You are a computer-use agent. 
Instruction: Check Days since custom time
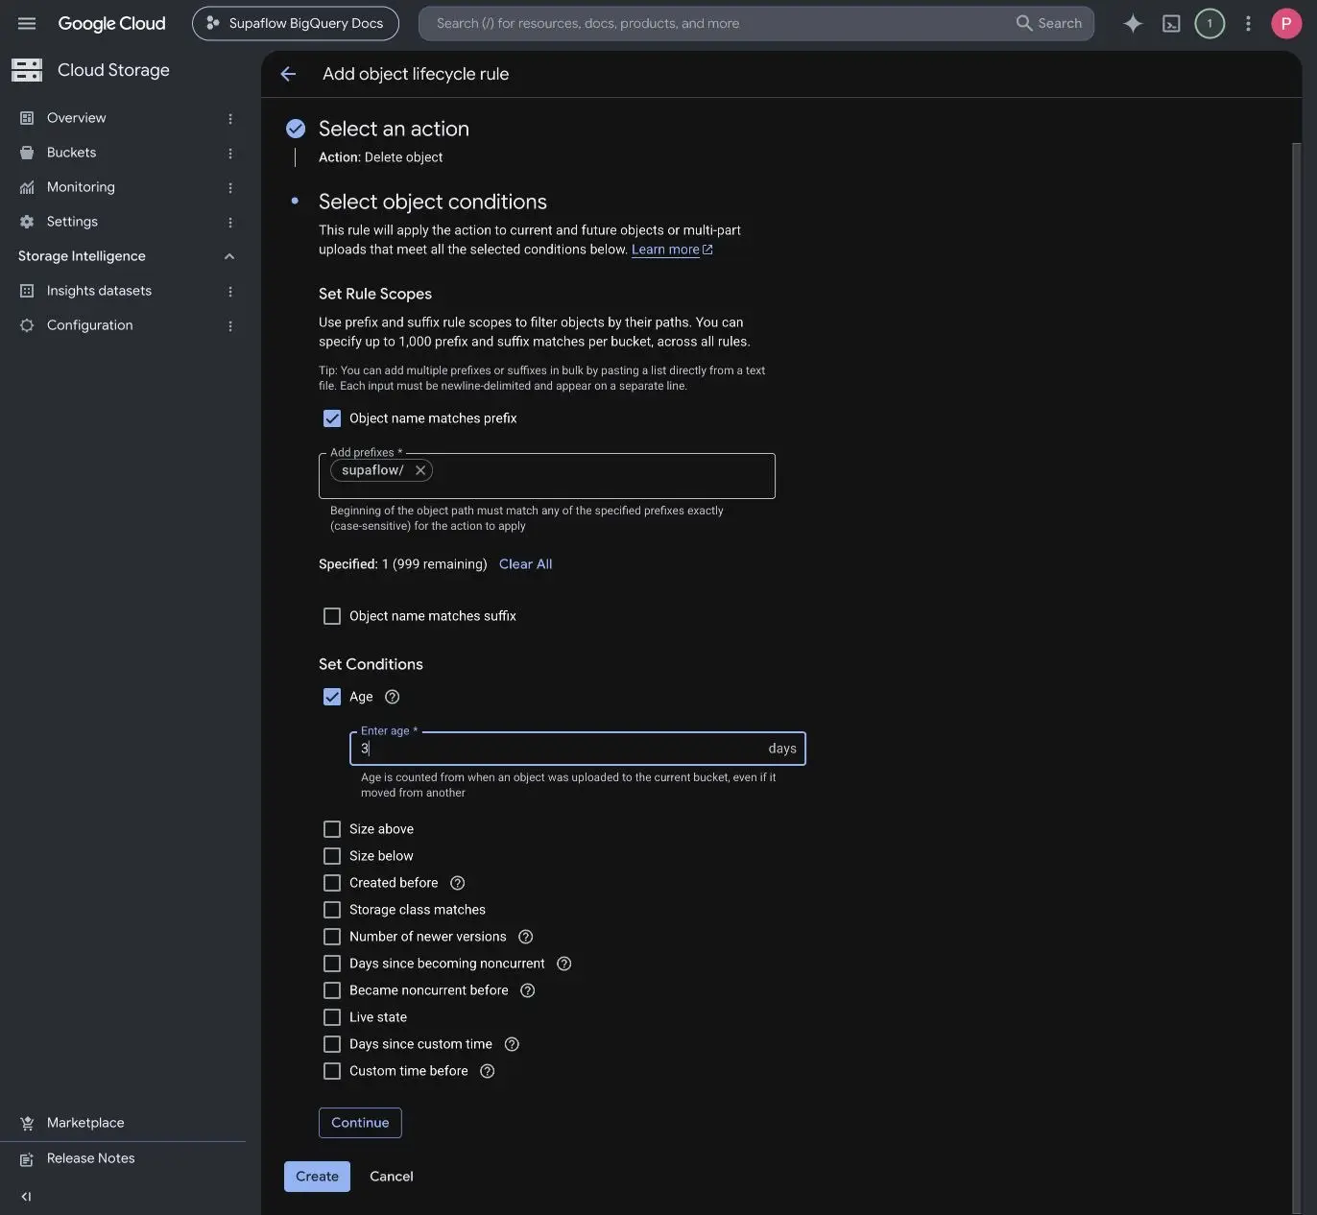pyautogui.click(x=332, y=1044)
